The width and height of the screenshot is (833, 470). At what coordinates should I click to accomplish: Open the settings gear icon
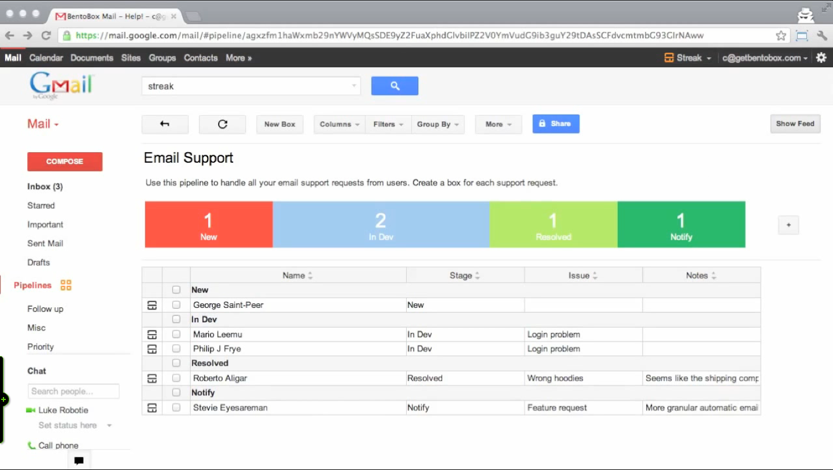(x=821, y=58)
